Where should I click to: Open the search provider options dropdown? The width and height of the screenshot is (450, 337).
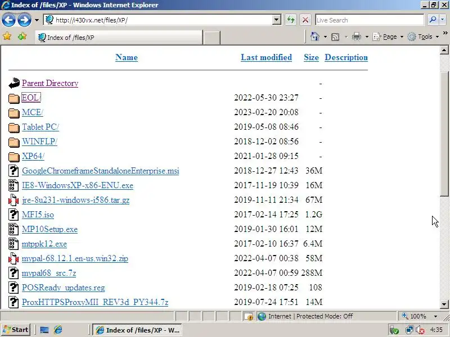coord(442,20)
